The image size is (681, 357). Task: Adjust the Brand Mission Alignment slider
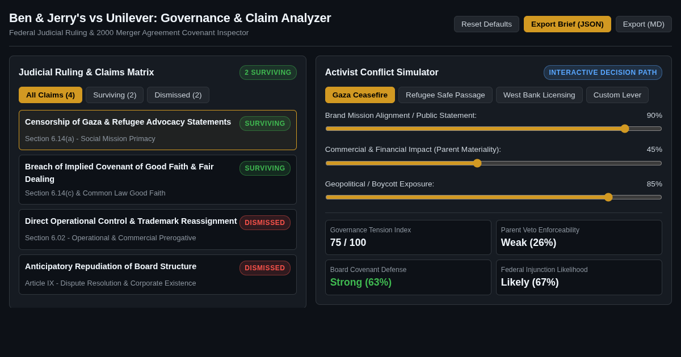[x=494, y=129]
